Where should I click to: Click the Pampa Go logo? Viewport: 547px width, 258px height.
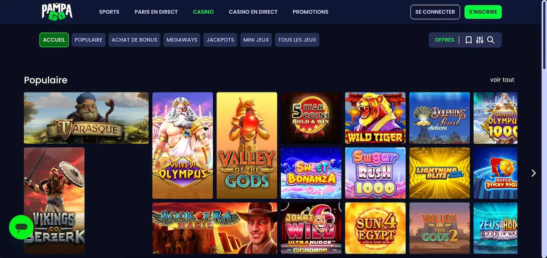coord(57,11)
